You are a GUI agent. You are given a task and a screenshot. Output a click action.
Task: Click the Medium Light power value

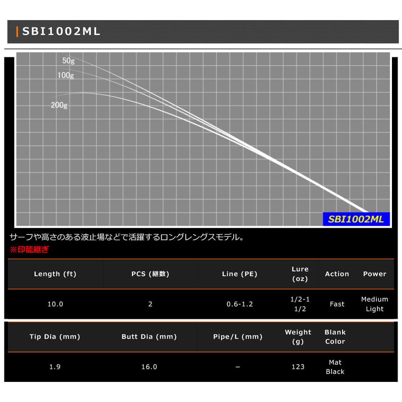point(374,304)
